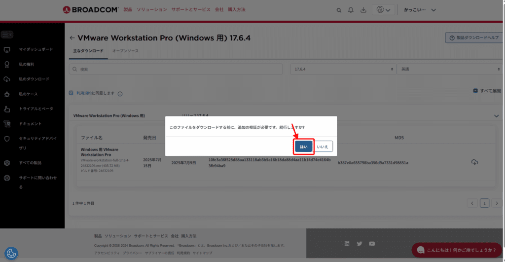This screenshot has height=262, width=505.
Task: Open 製品 in the top navigation
Action: click(x=128, y=10)
